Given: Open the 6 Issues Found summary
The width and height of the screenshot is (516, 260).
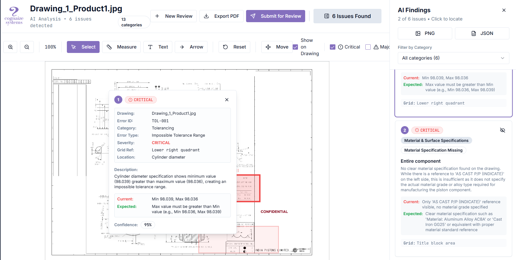Looking at the screenshot, I should [347, 16].
